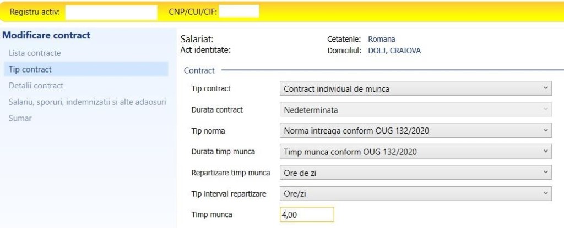
Task: Open Salariu, sporuri, indemnizatii si alte adaosuri
Action: click(x=87, y=102)
